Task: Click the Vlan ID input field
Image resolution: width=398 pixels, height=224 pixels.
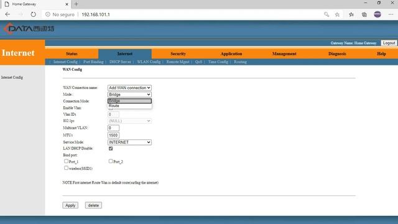Action: 113,114
